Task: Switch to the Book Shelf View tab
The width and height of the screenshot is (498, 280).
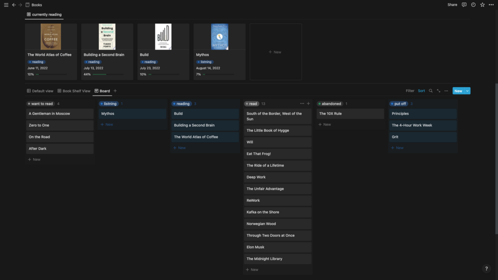Action: [x=74, y=91]
